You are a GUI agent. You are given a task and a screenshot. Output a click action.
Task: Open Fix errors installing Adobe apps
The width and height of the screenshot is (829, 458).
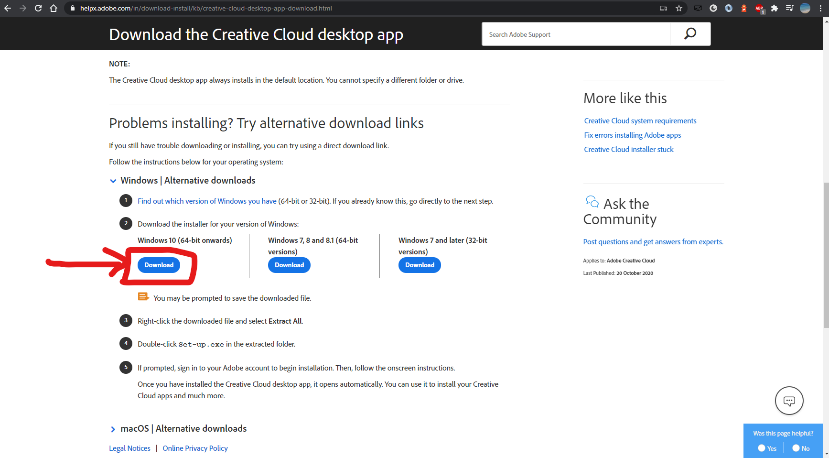pos(632,135)
